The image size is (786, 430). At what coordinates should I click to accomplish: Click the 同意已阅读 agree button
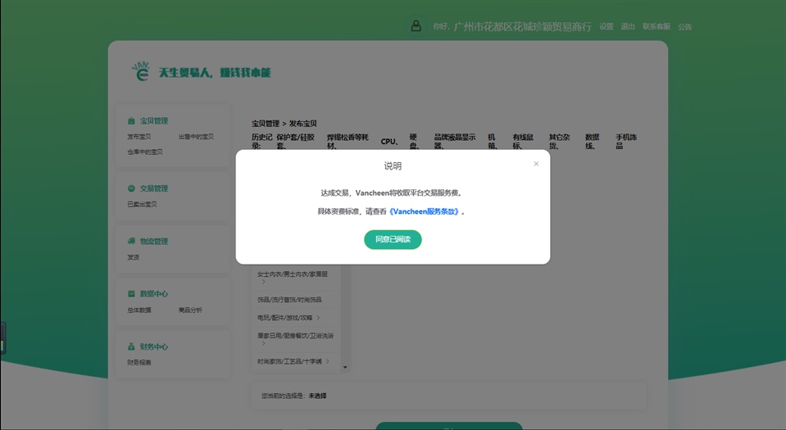coord(393,239)
